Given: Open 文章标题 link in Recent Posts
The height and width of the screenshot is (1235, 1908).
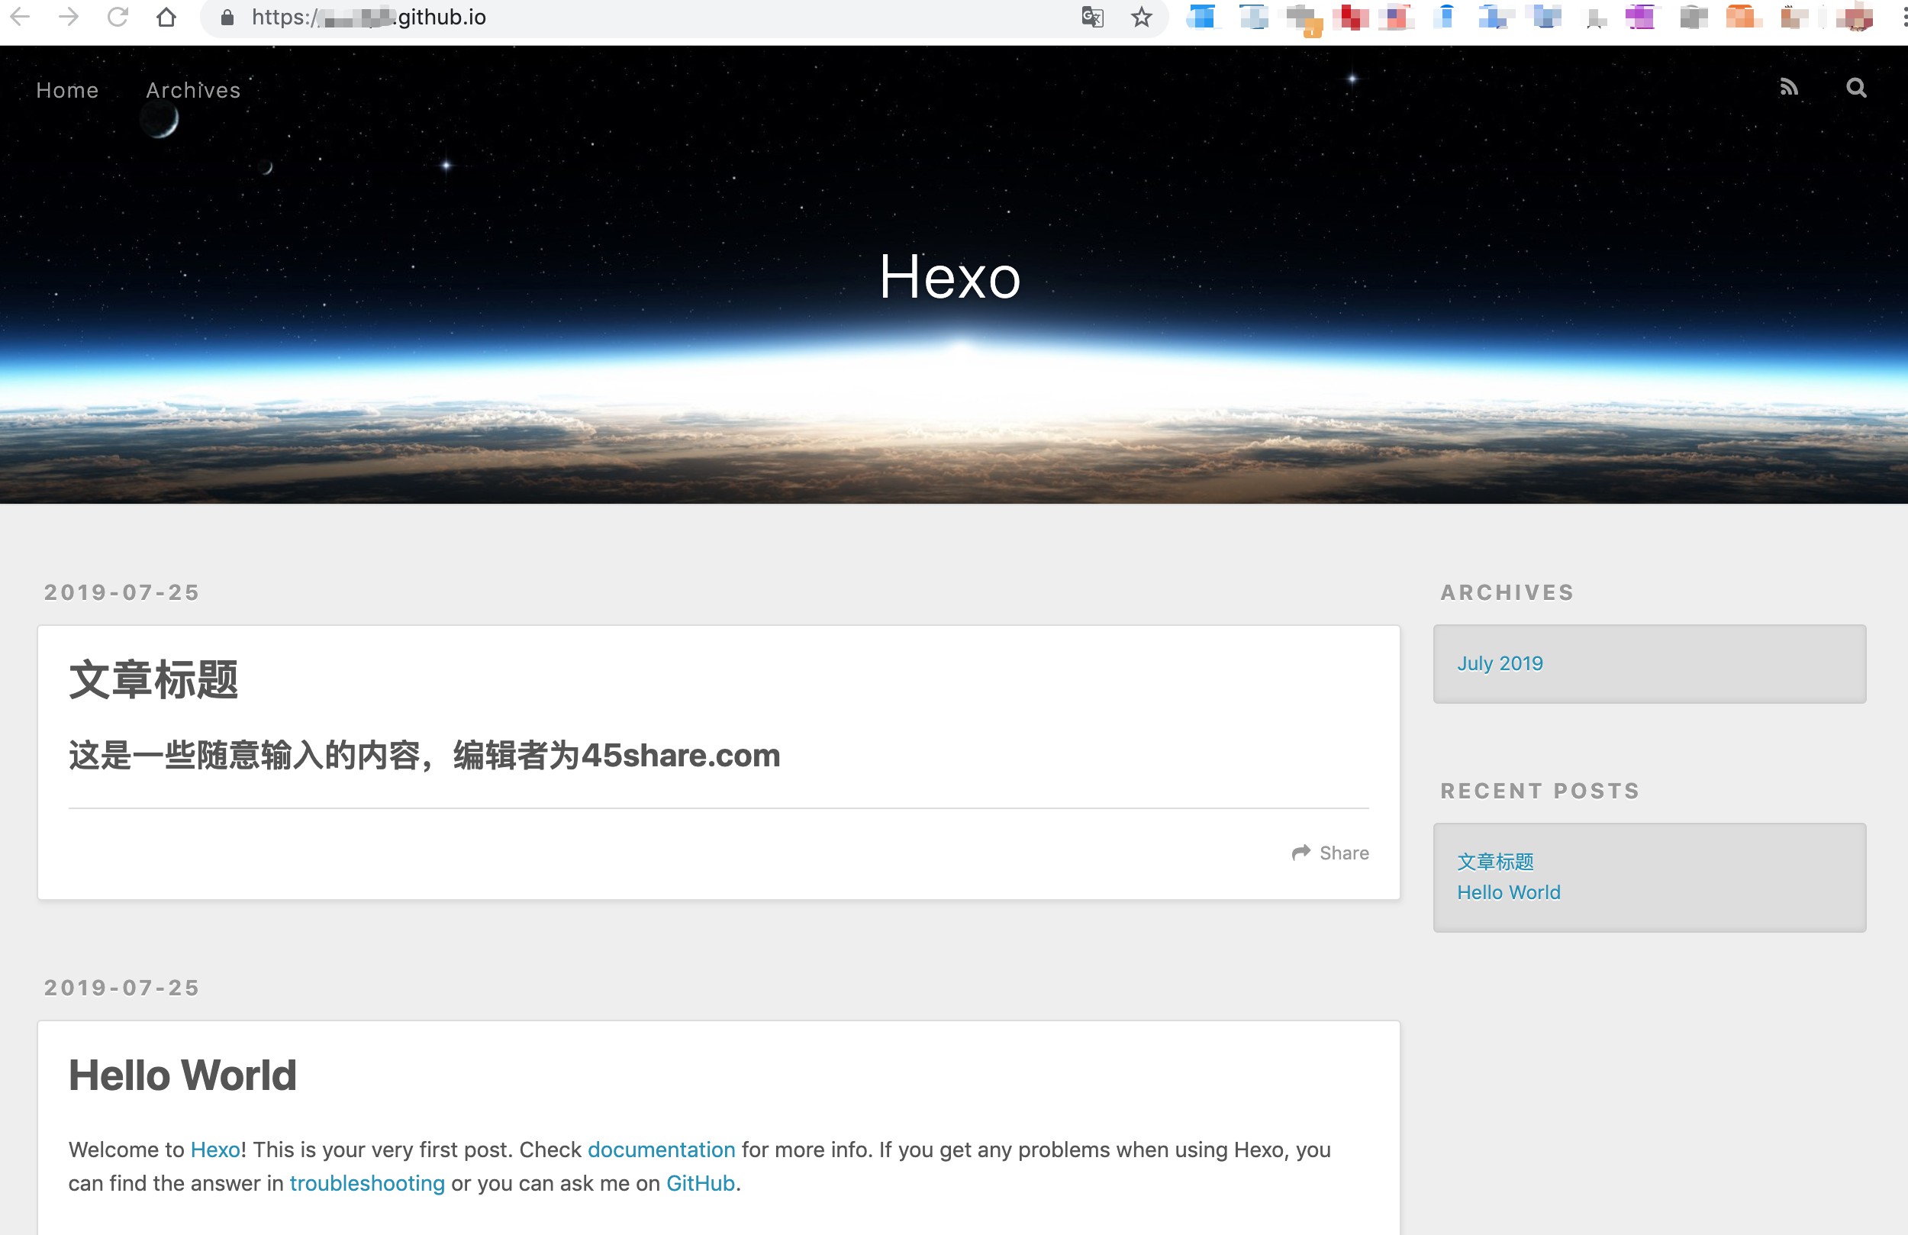Looking at the screenshot, I should point(1495,861).
